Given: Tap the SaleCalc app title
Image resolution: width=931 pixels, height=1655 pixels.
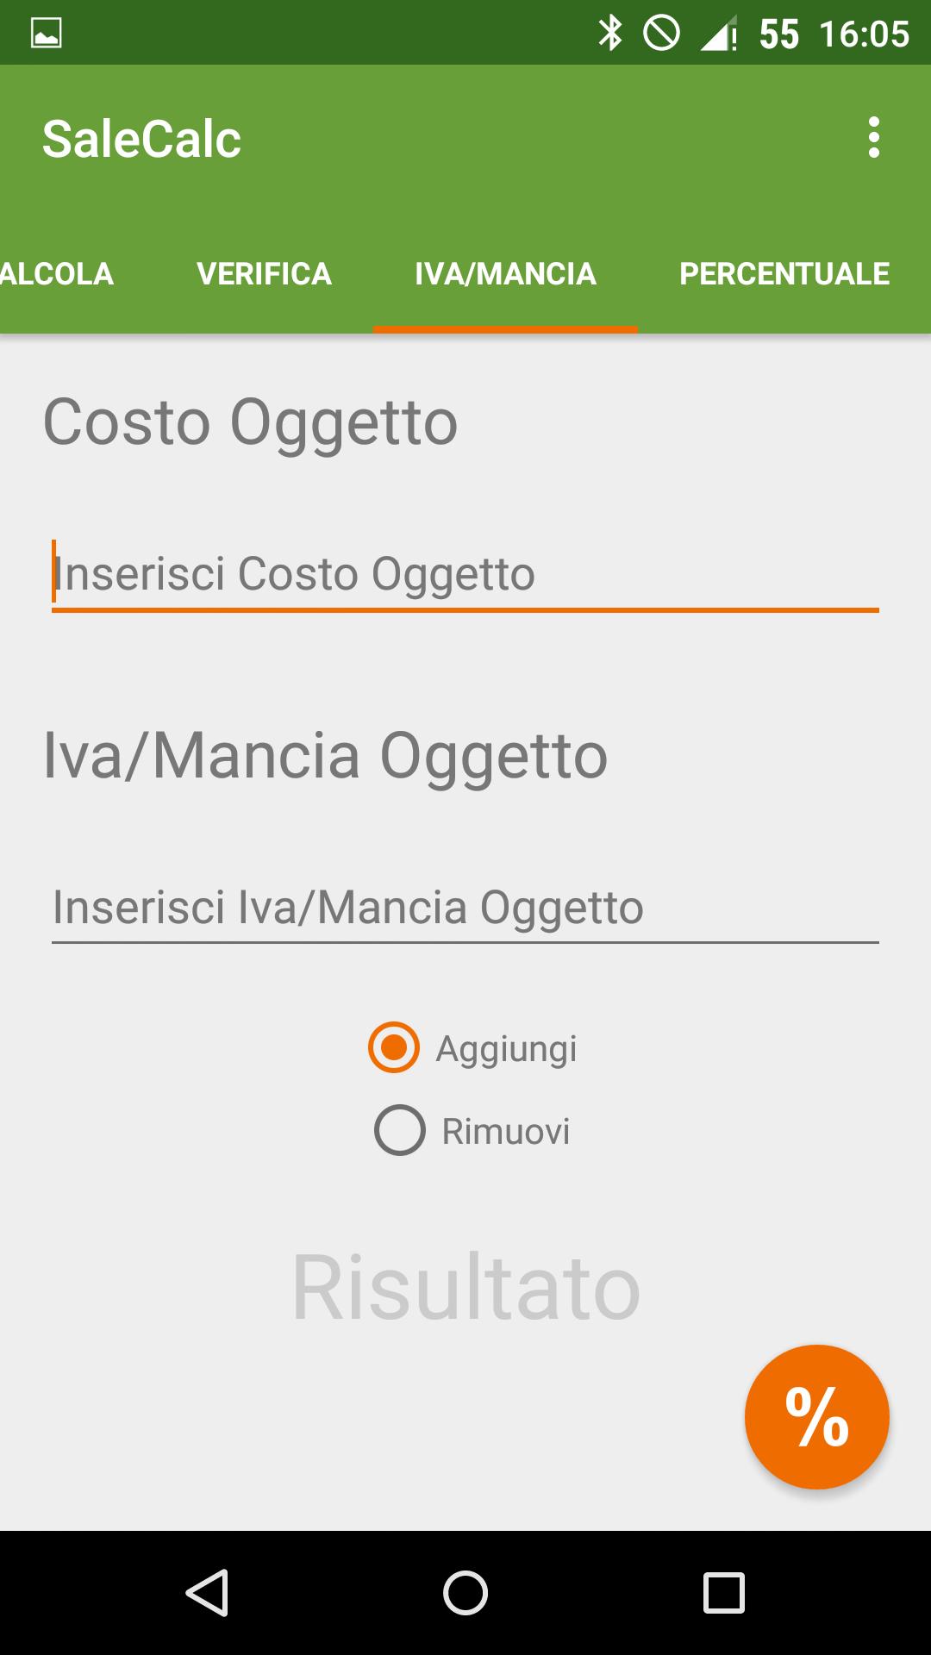Looking at the screenshot, I should pyautogui.click(x=141, y=139).
